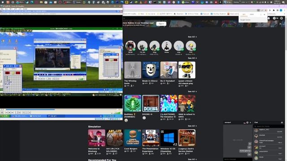The image size is (287, 161).
Task: Open the Facebook bookmark in bookmarks bar
Action: pos(205,14)
